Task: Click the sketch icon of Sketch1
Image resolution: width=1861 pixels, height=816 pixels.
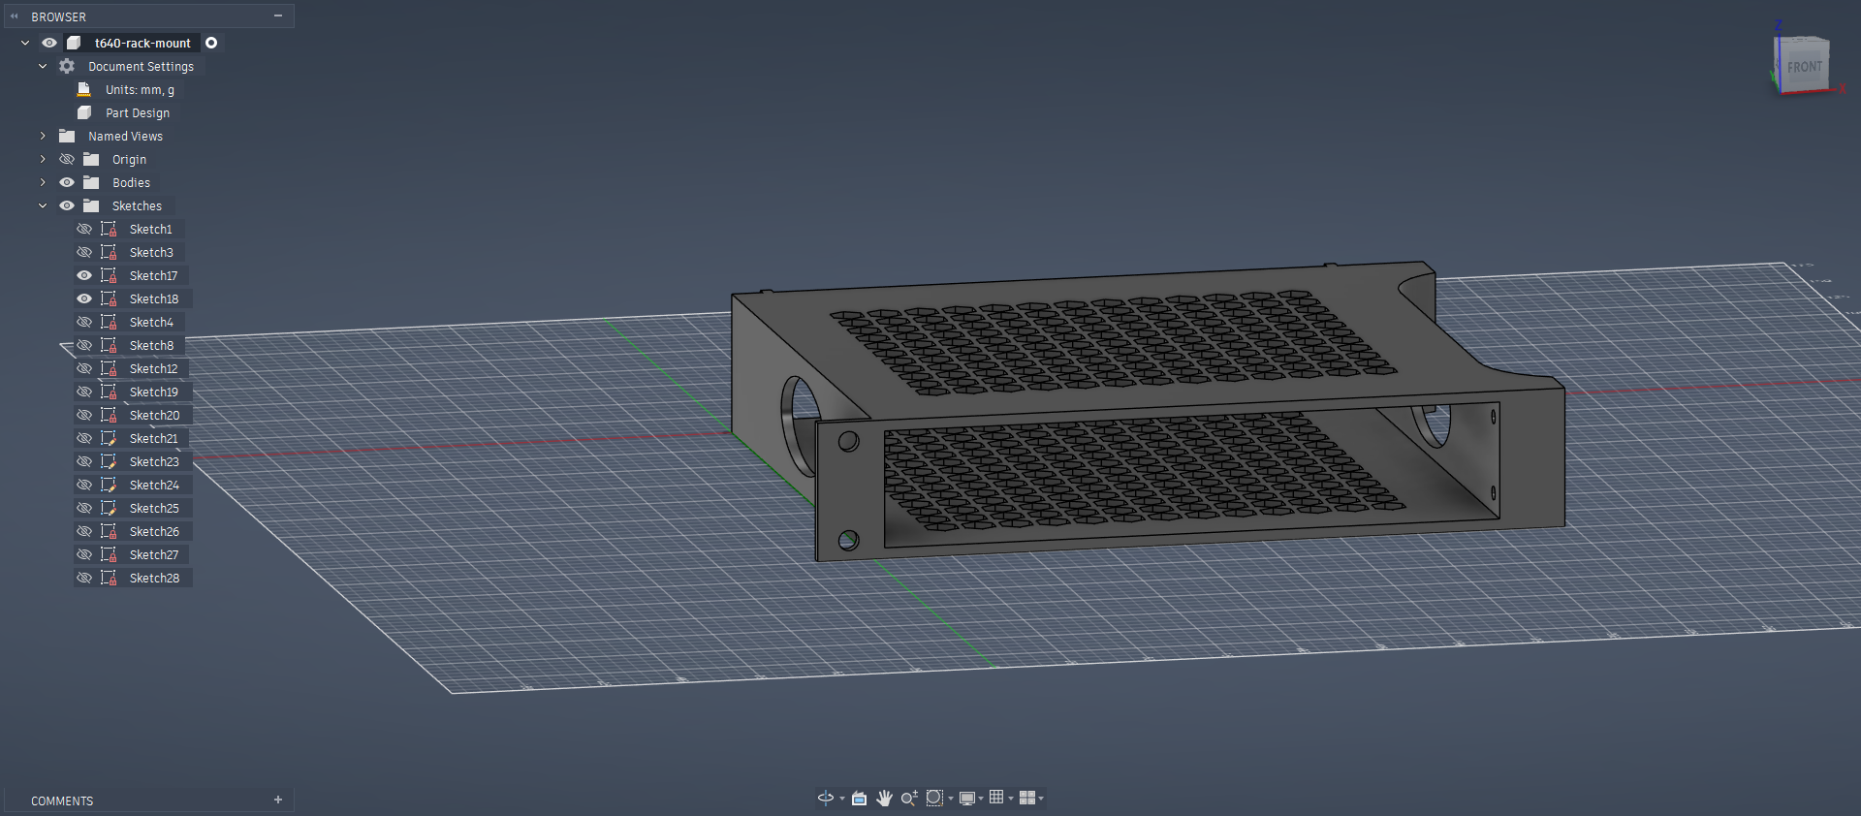Action: (x=109, y=229)
